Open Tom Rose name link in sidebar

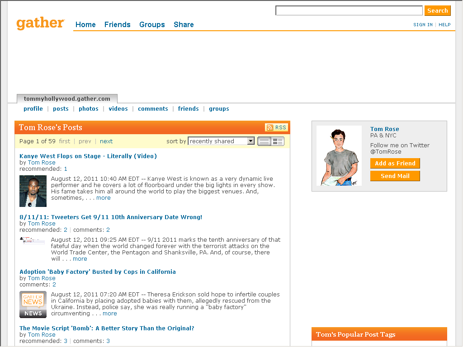point(385,129)
